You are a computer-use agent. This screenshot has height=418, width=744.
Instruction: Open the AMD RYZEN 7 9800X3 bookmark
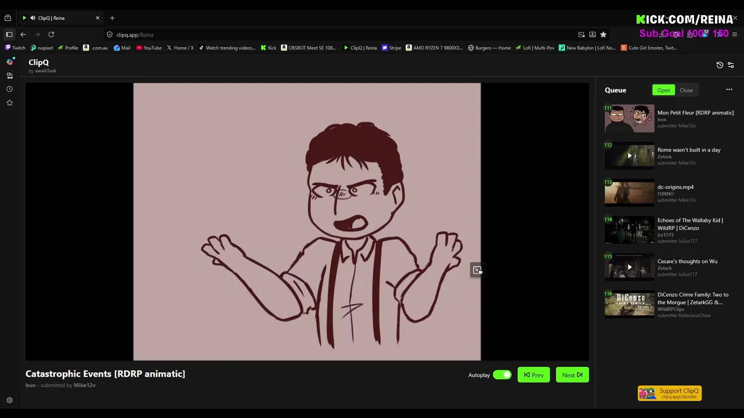pyautogui.click(x=434, y=48)
